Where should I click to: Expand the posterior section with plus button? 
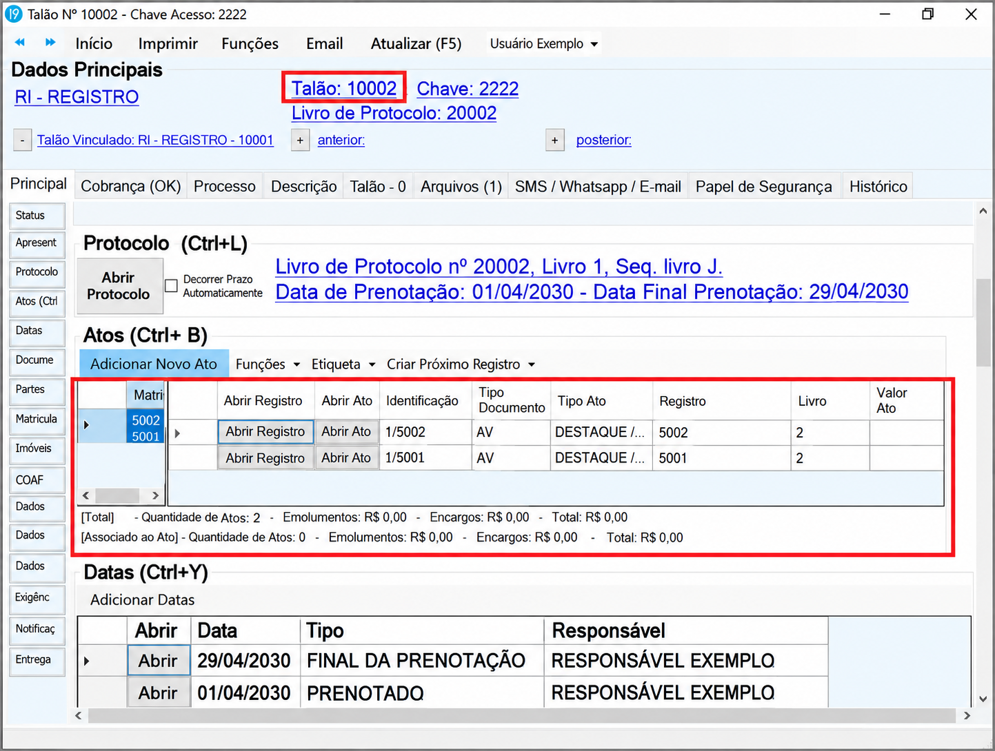pos(554,140)
